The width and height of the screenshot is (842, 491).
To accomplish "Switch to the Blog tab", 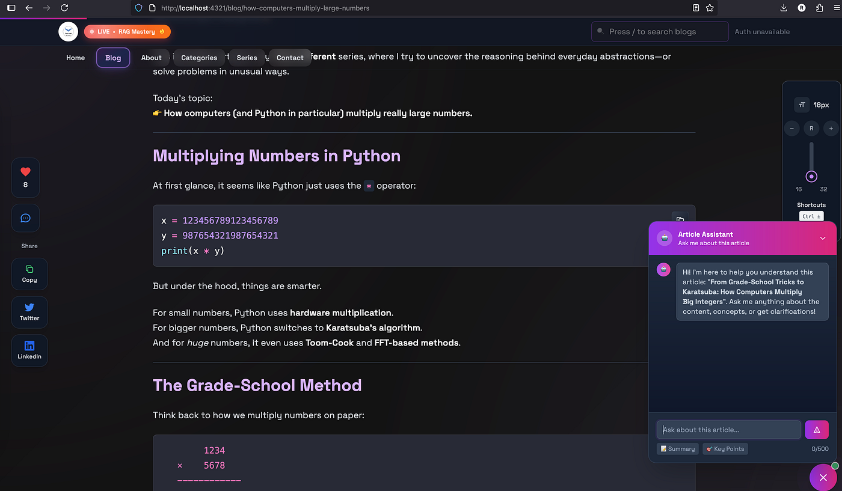I will (112, 58).
